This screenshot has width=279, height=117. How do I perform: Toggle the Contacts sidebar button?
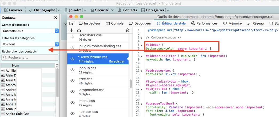[127, 10]
